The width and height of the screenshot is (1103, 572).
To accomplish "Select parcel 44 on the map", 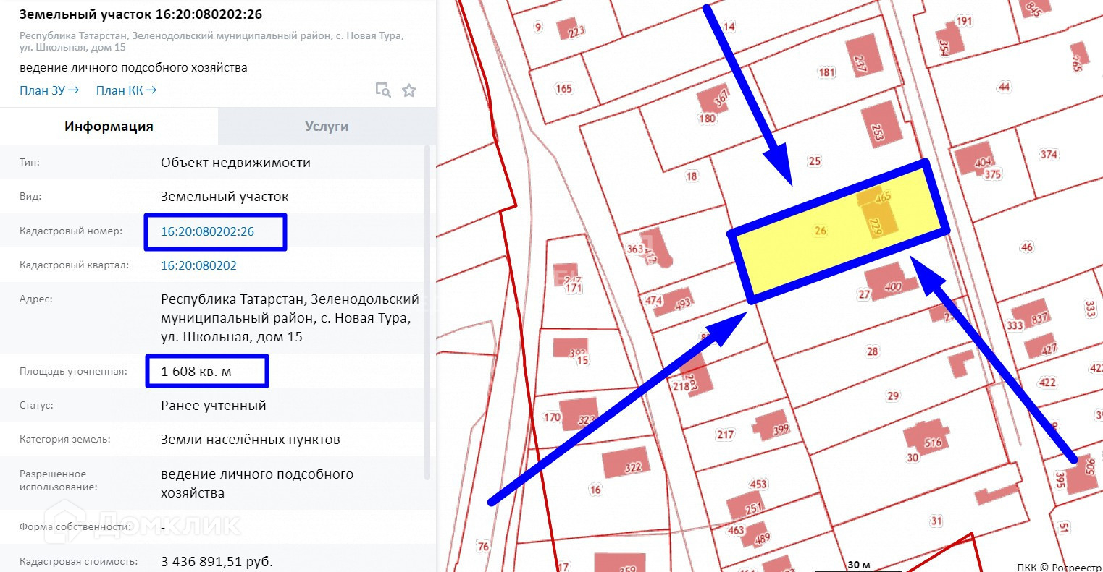I will [1004, 87].
